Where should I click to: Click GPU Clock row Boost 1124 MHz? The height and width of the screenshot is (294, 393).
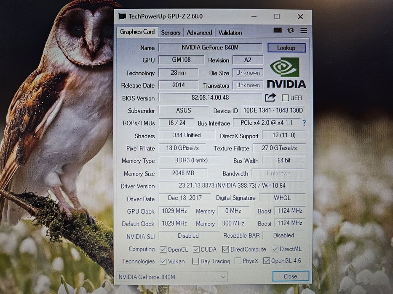pos(290,211)
